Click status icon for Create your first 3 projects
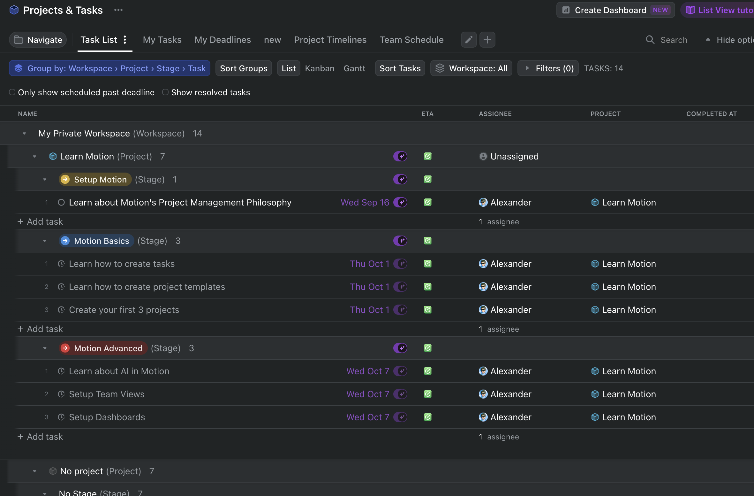Image resolution: width=754 pixels, height=496 pixels. [x=61, y=310]
